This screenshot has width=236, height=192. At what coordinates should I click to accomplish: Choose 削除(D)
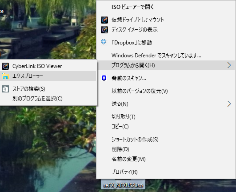pos(166,149)
